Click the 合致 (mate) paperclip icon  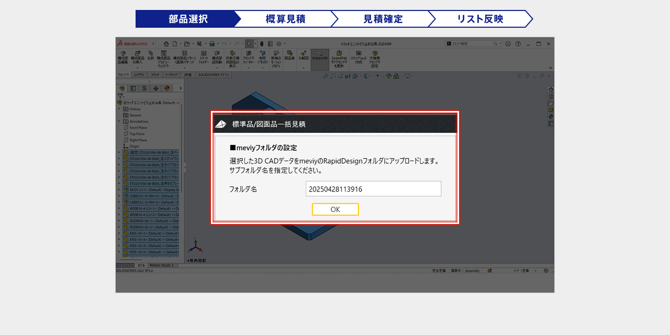coord(151,55)
